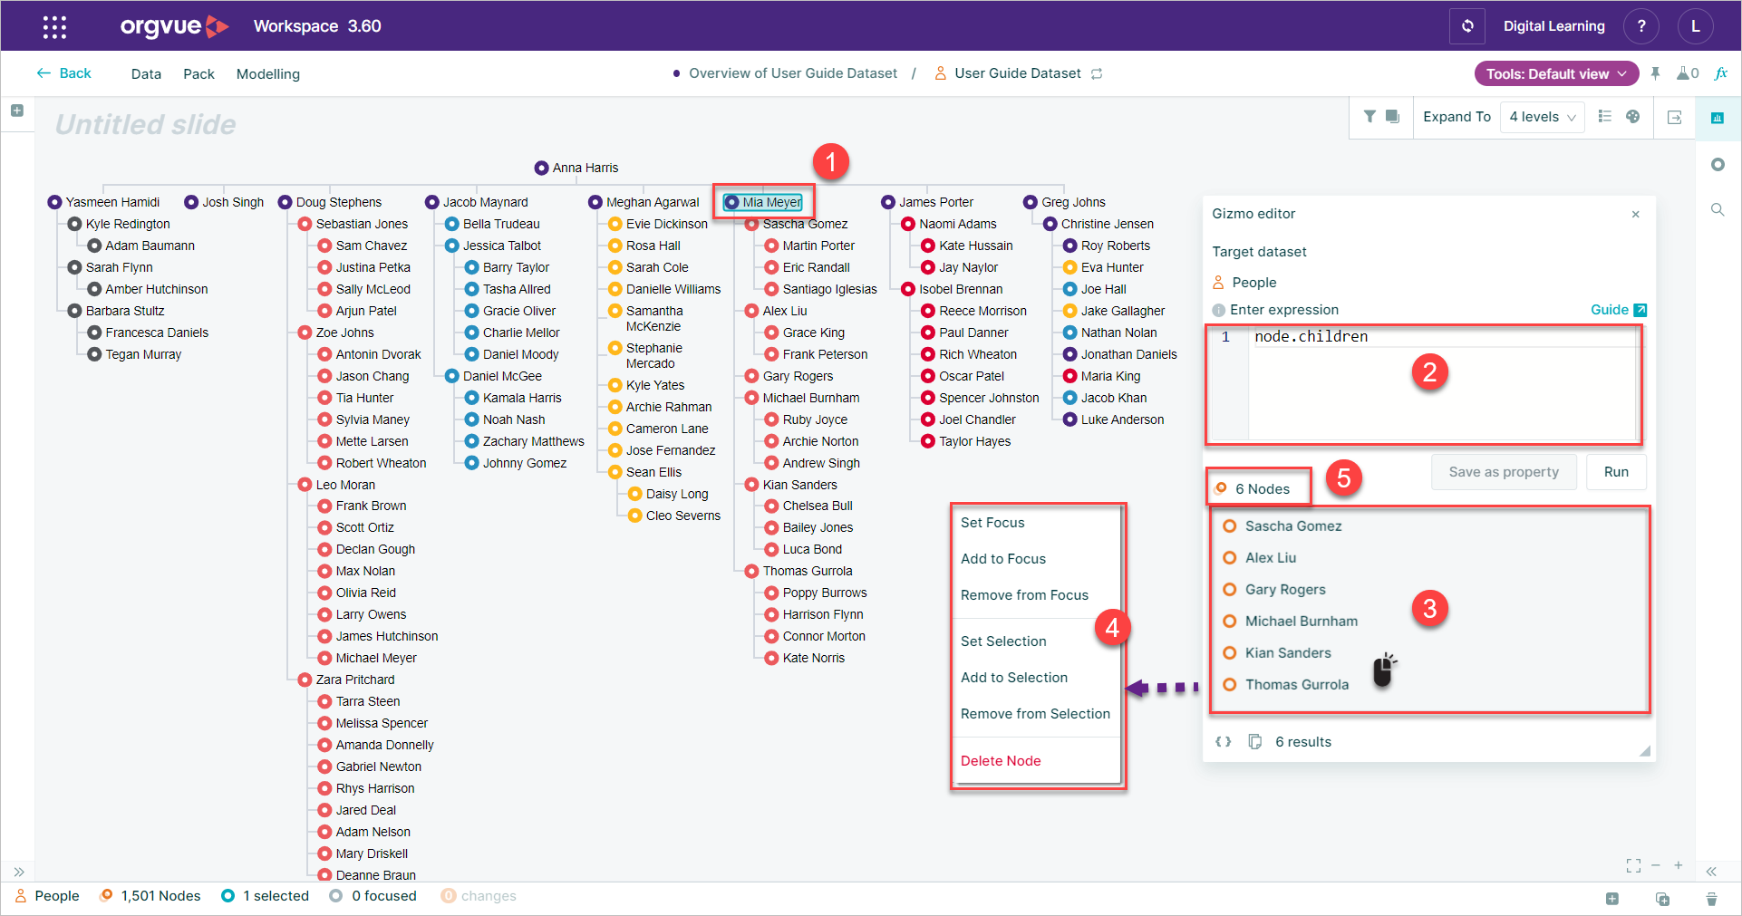Click the fx expression icon
1742x916 pixels.
click(1721, 73)
